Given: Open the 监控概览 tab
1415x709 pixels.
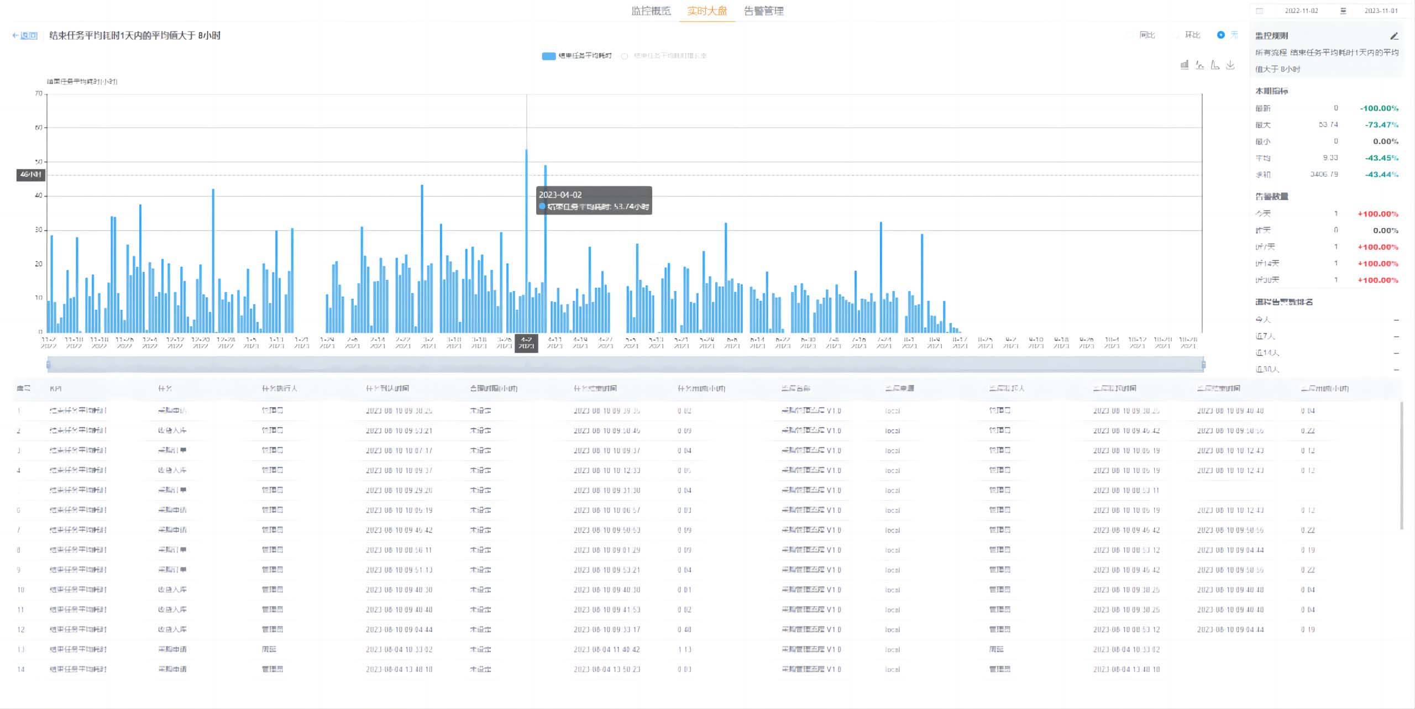Looking at the screenshot, I should [651, 10].
